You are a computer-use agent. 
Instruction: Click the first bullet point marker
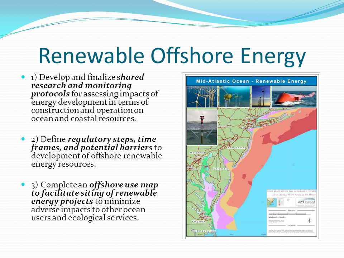point(23,77)
